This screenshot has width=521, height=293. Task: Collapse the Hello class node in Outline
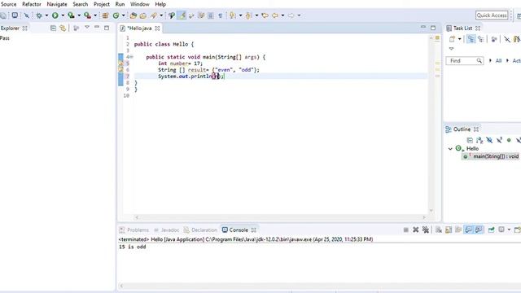pos(450,148)
